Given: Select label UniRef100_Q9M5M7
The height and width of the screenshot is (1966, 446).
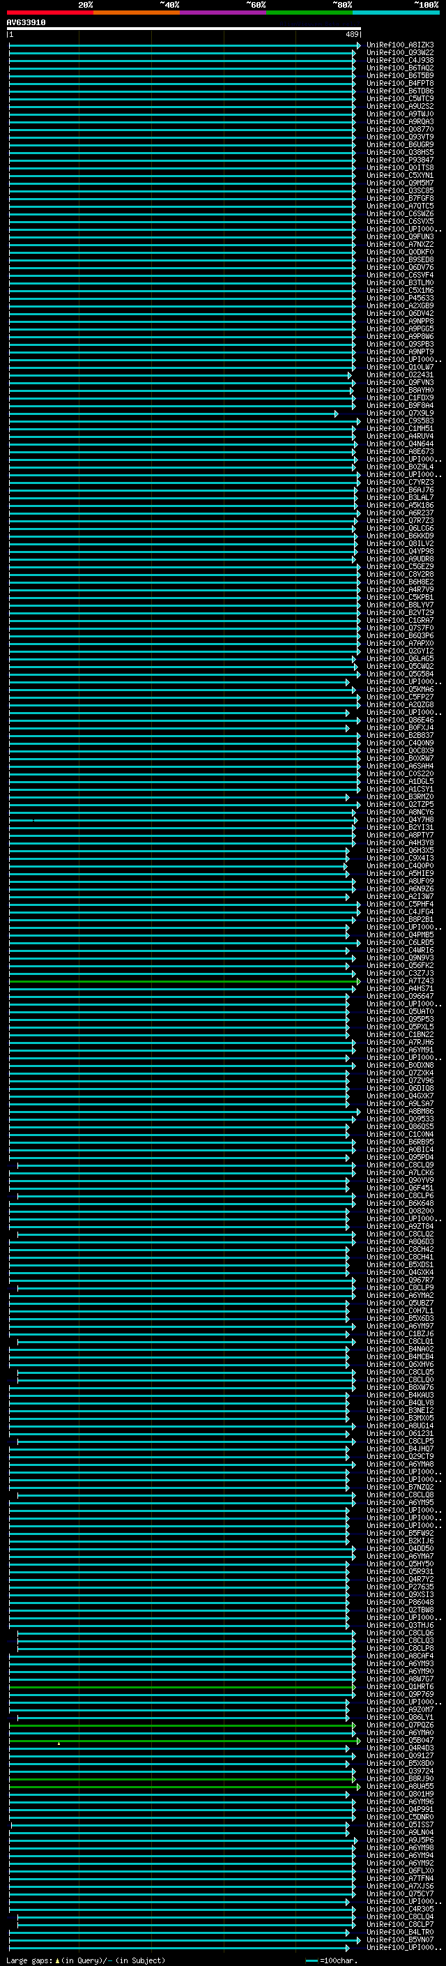Looking at the screenshot, I should click(400, 183).
